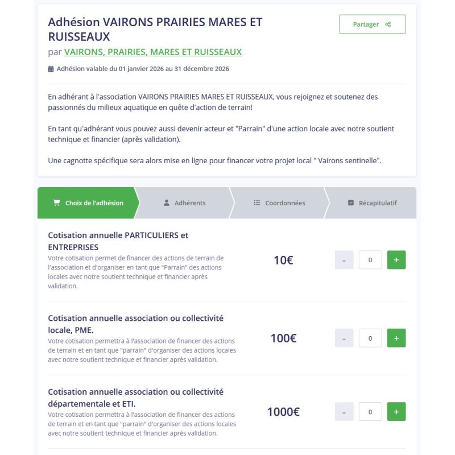The image size is (455, 455).
Task: Click the person icon on the Adhérents step
Action: [166, 202]
